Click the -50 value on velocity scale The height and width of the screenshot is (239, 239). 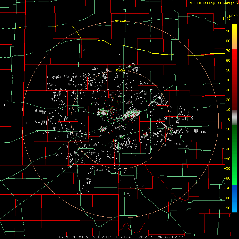click(227, 169)
